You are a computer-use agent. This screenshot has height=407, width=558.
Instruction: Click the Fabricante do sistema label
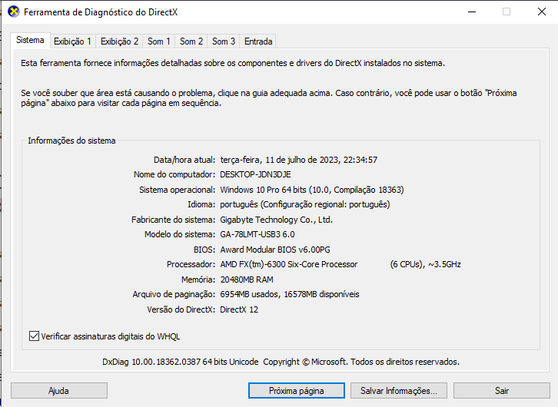tap(173, 220)
